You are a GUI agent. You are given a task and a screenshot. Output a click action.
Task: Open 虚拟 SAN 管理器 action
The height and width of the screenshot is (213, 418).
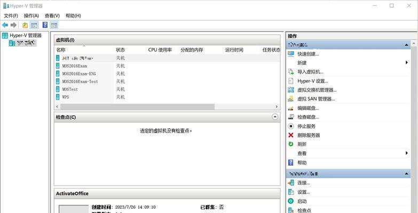pos(316,99)
